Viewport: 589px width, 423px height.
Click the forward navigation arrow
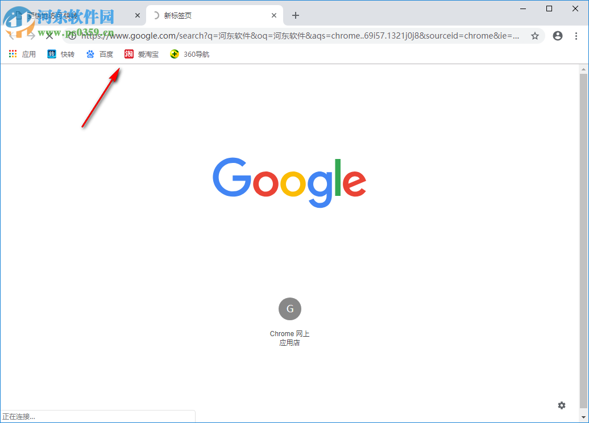pos(30,35)
